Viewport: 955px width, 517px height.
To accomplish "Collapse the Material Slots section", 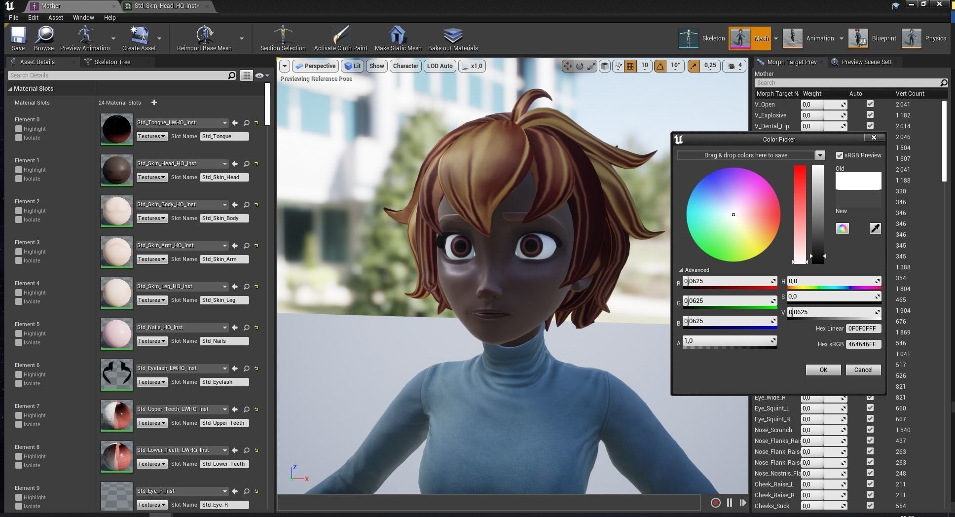I will tap(10, 89).
